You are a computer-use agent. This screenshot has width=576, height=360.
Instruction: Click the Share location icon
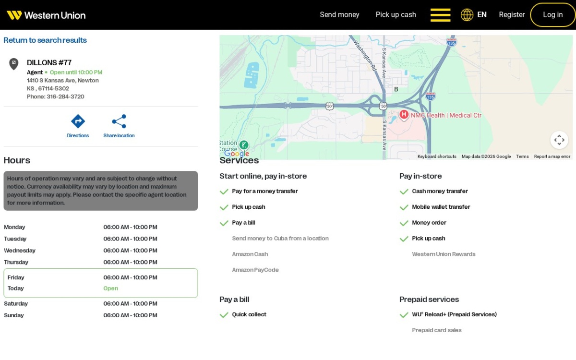(119, 121)
